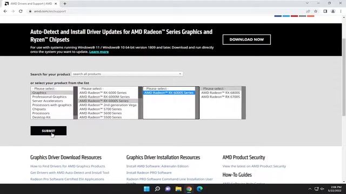Open the Learn more link
This screenshot has width=346, height=194.
pos(99,52)
